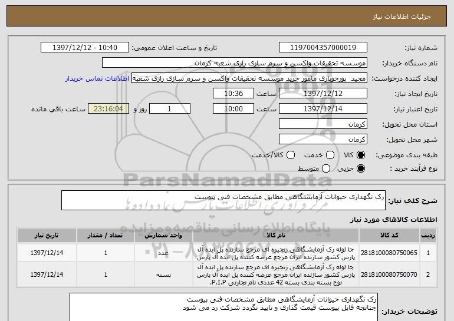Select the کالا/خدمت radio button
This screenshot has width=454, height=321.
point(291,155)
